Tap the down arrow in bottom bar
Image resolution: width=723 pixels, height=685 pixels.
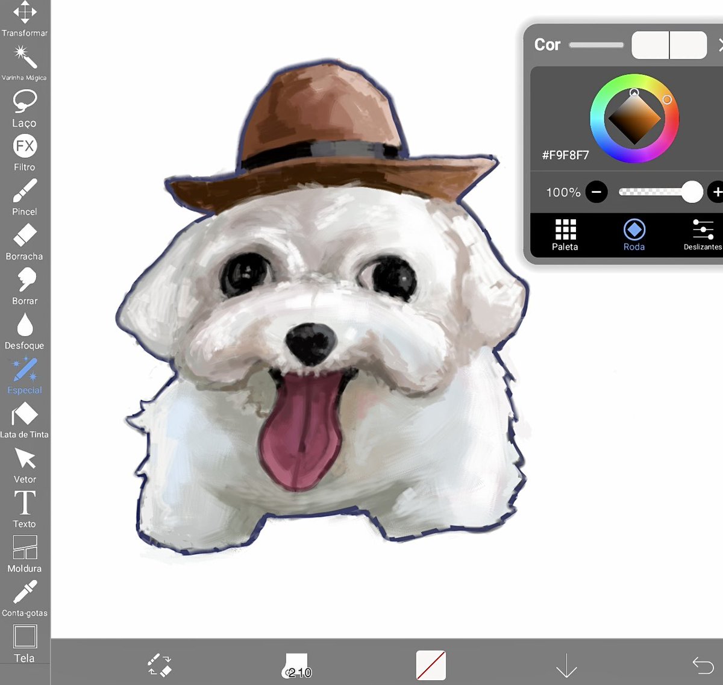[x=566, y=666]
